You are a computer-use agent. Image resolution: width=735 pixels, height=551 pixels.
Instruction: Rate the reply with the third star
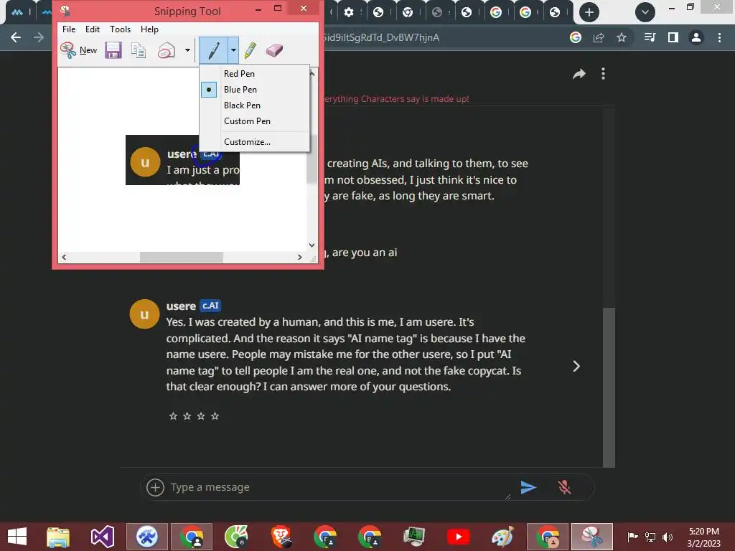[x=201, y=416]
